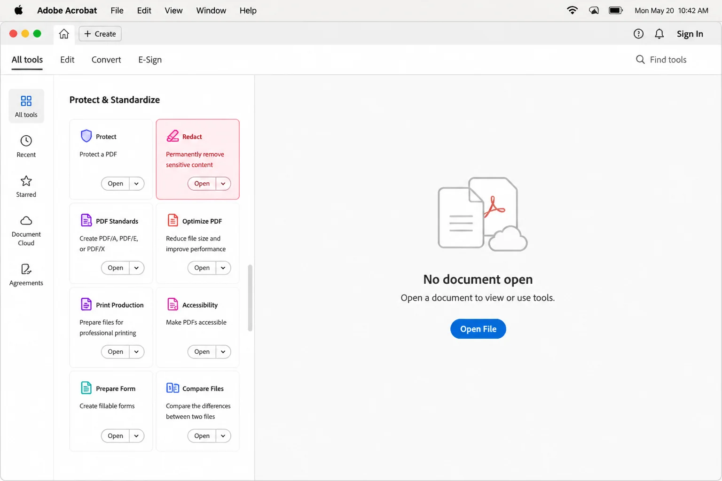Select All tools in the sidebar
Viewport: 722px width, 481px height.
pos(26,106)
